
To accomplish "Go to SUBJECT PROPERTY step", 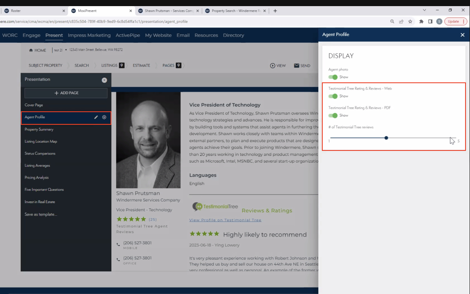I will (45, 66).
